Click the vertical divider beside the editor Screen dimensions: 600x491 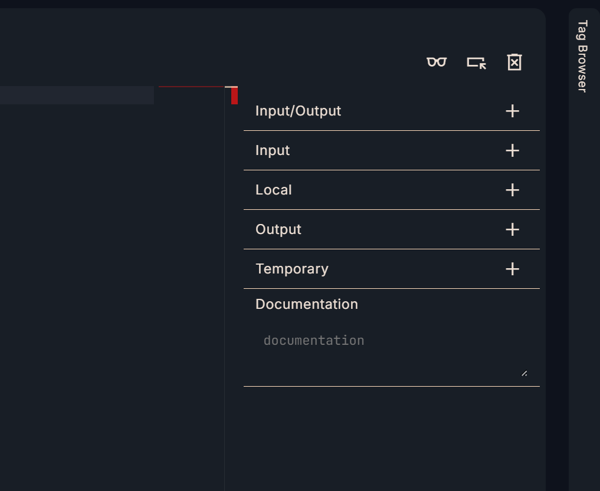[x=224, y=295]
